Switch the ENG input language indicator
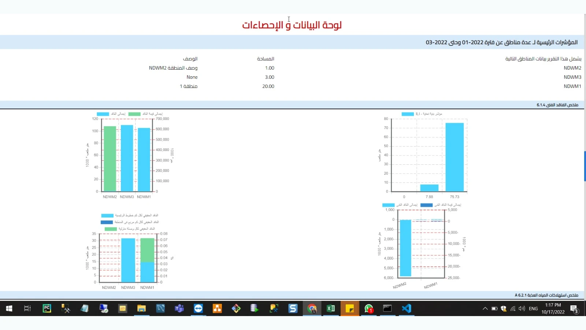 pyautogui.click(x=533, y=308)
